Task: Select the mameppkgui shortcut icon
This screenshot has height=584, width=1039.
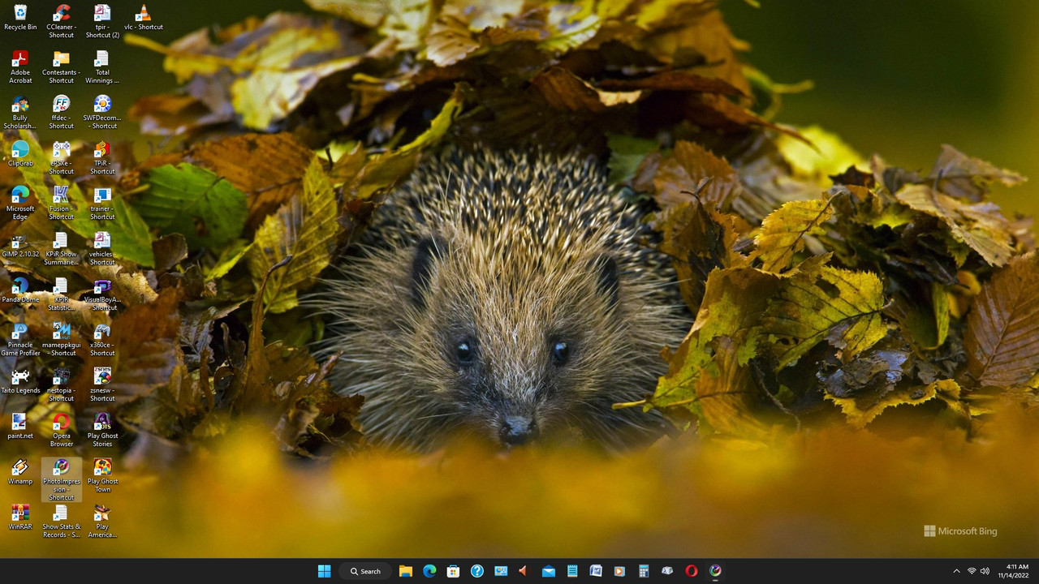Action: pyautogui.click(x=61, y=340)
